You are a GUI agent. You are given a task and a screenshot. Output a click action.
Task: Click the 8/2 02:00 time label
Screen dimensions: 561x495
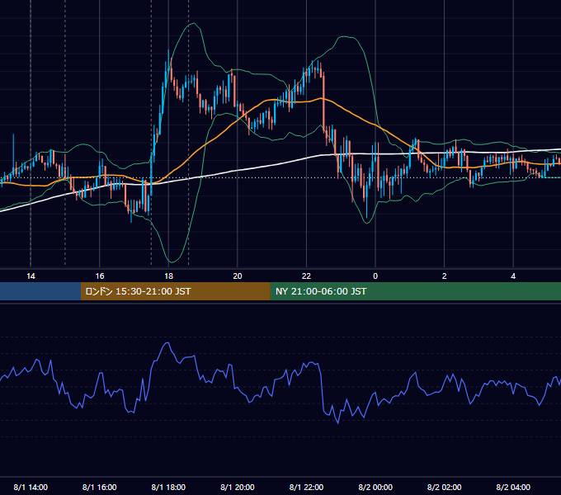click(x=445, y=487)
